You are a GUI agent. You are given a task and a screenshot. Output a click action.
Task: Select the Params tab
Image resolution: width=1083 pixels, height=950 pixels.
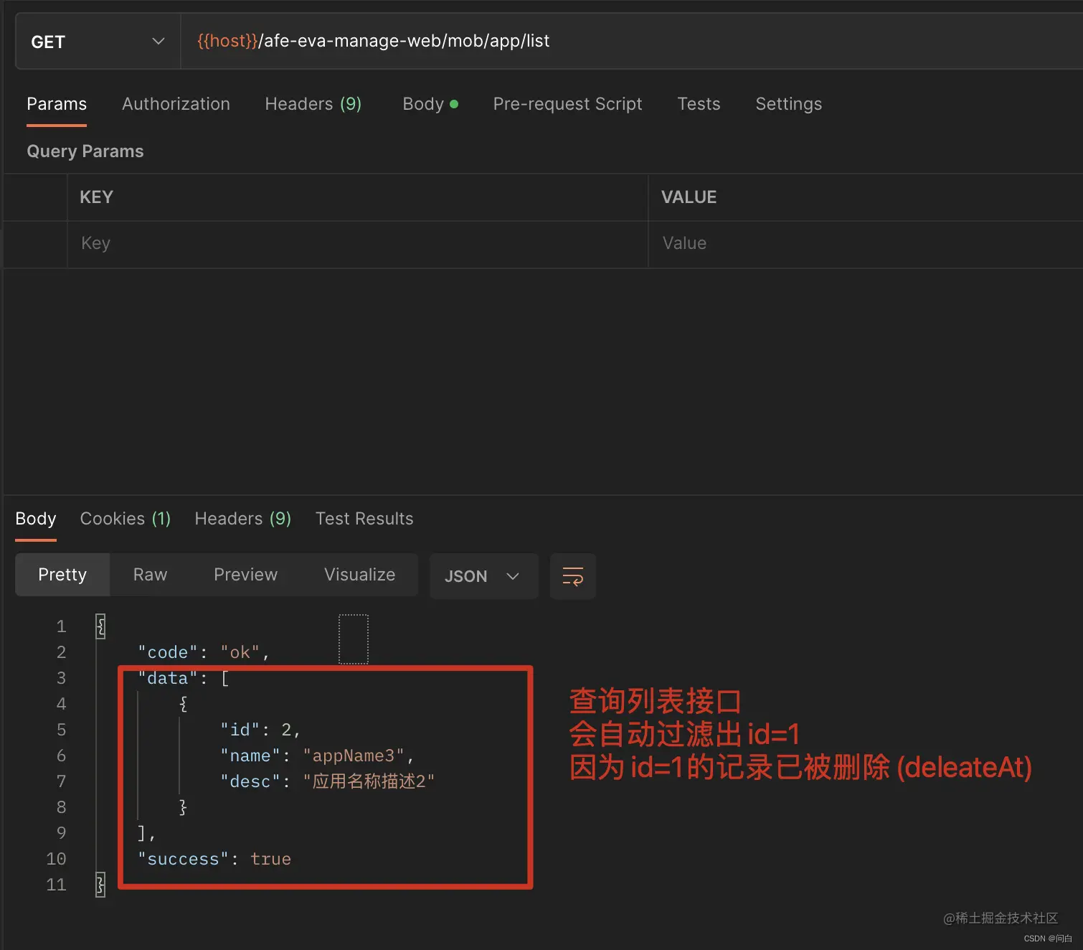click(56, 104)
